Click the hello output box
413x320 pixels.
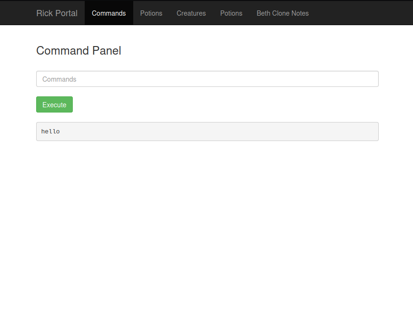click(207, 132)
